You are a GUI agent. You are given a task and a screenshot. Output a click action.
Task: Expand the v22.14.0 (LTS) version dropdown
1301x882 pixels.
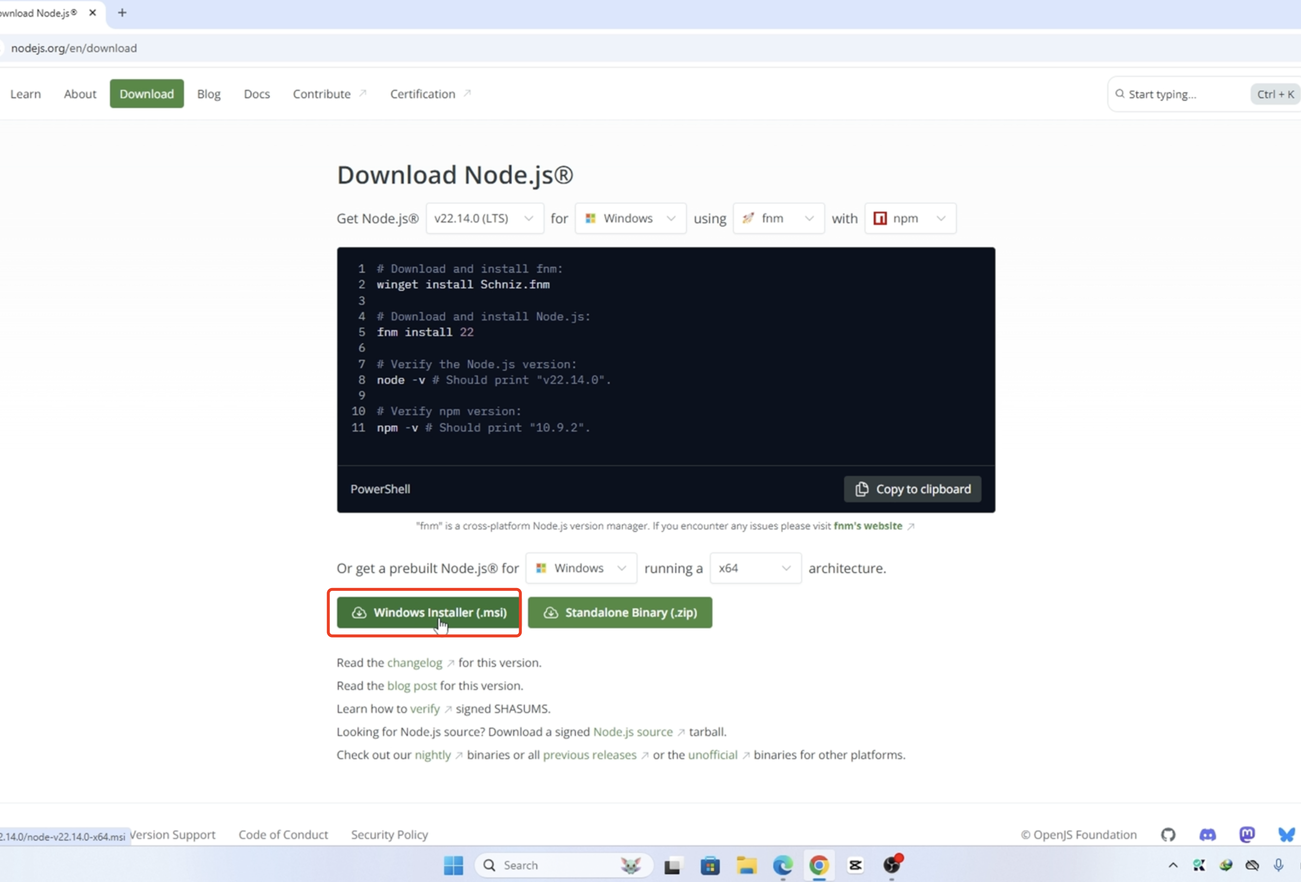pos(484,219)
